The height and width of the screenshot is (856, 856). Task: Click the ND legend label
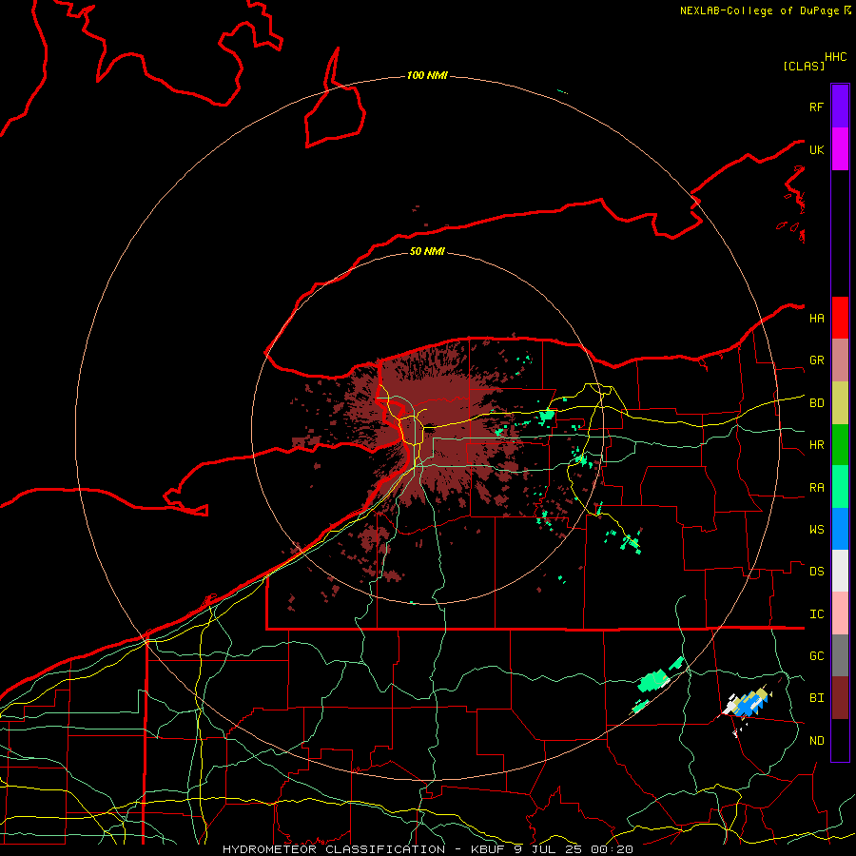816,741
